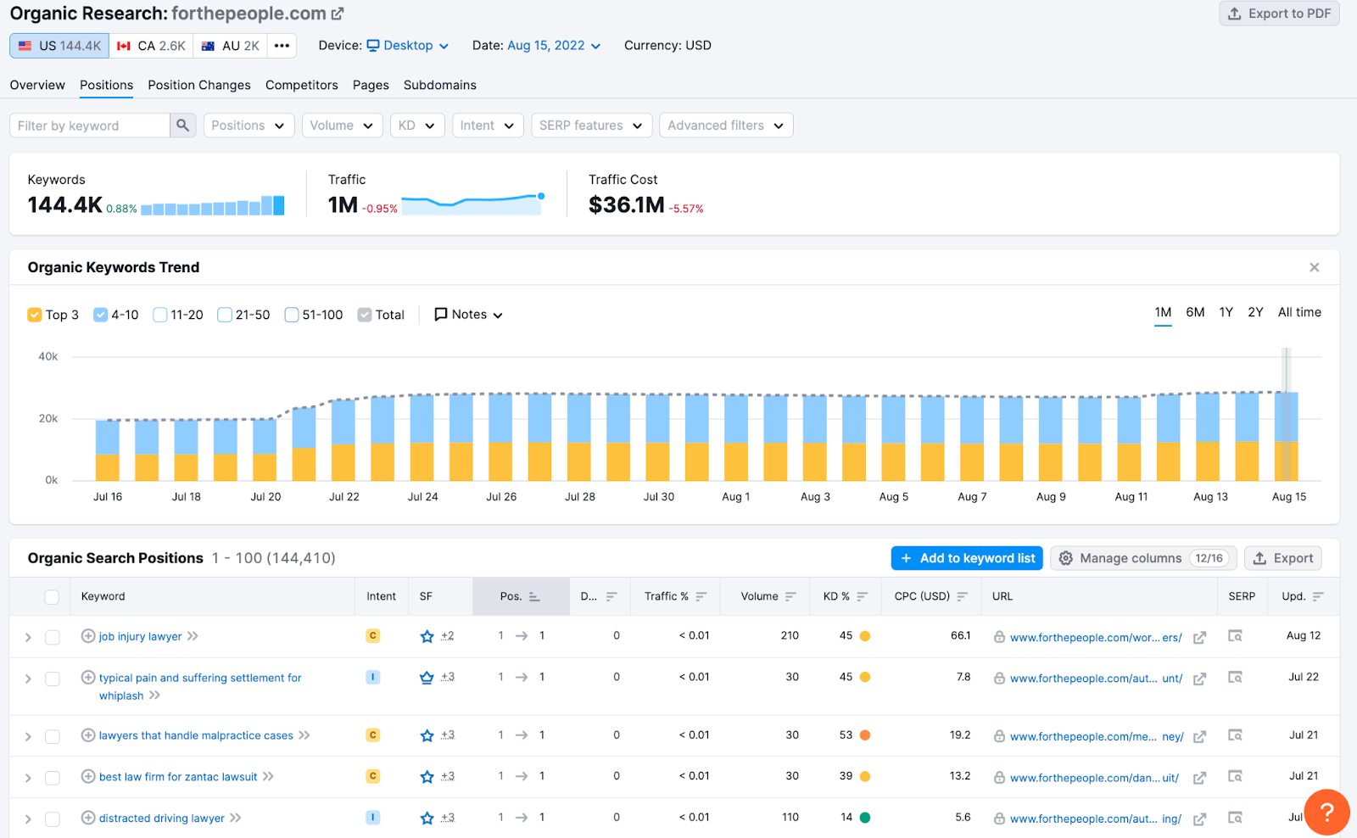Open Volume filter dropdown
This screenshot has width=1357, height=838.
pos(342,126)
